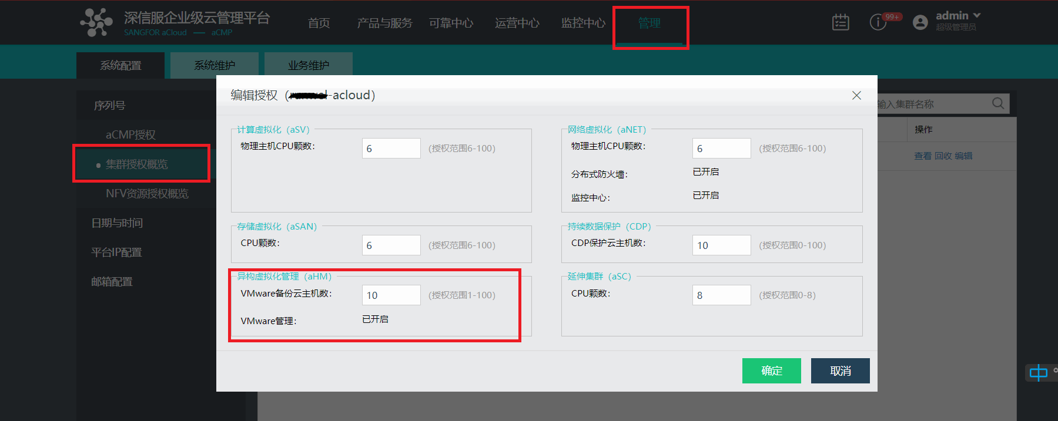Click the 监控中心 已开启 status in aNET
This screenshot has width=1058, height=421.
point(706,195)
